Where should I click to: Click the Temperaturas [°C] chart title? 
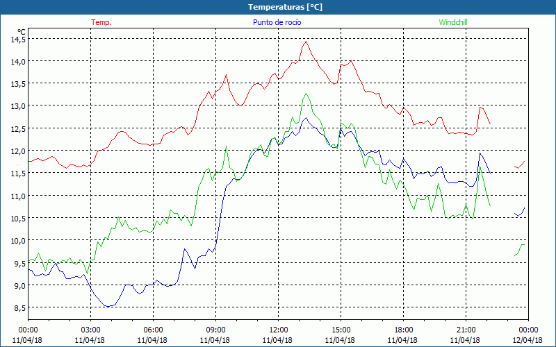(285, 7)
